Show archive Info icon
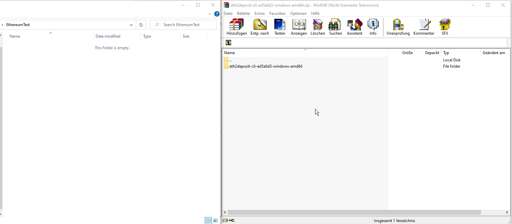 (373, 27)
